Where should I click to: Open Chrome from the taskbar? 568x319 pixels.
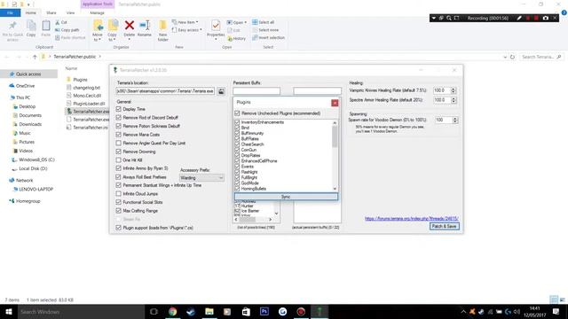[x=173, y=311]
